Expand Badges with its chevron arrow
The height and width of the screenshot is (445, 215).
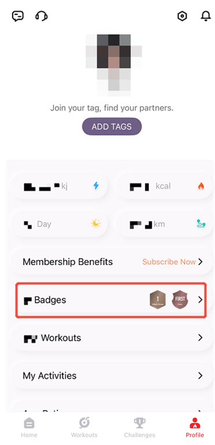201,299
